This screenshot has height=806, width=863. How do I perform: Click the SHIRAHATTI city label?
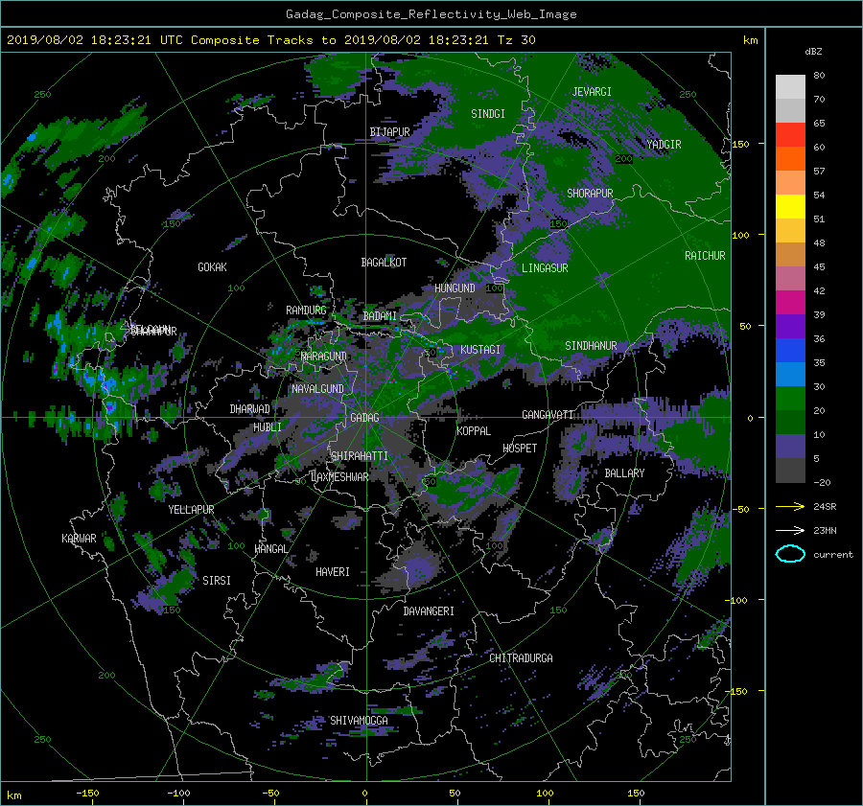(360, 456)
